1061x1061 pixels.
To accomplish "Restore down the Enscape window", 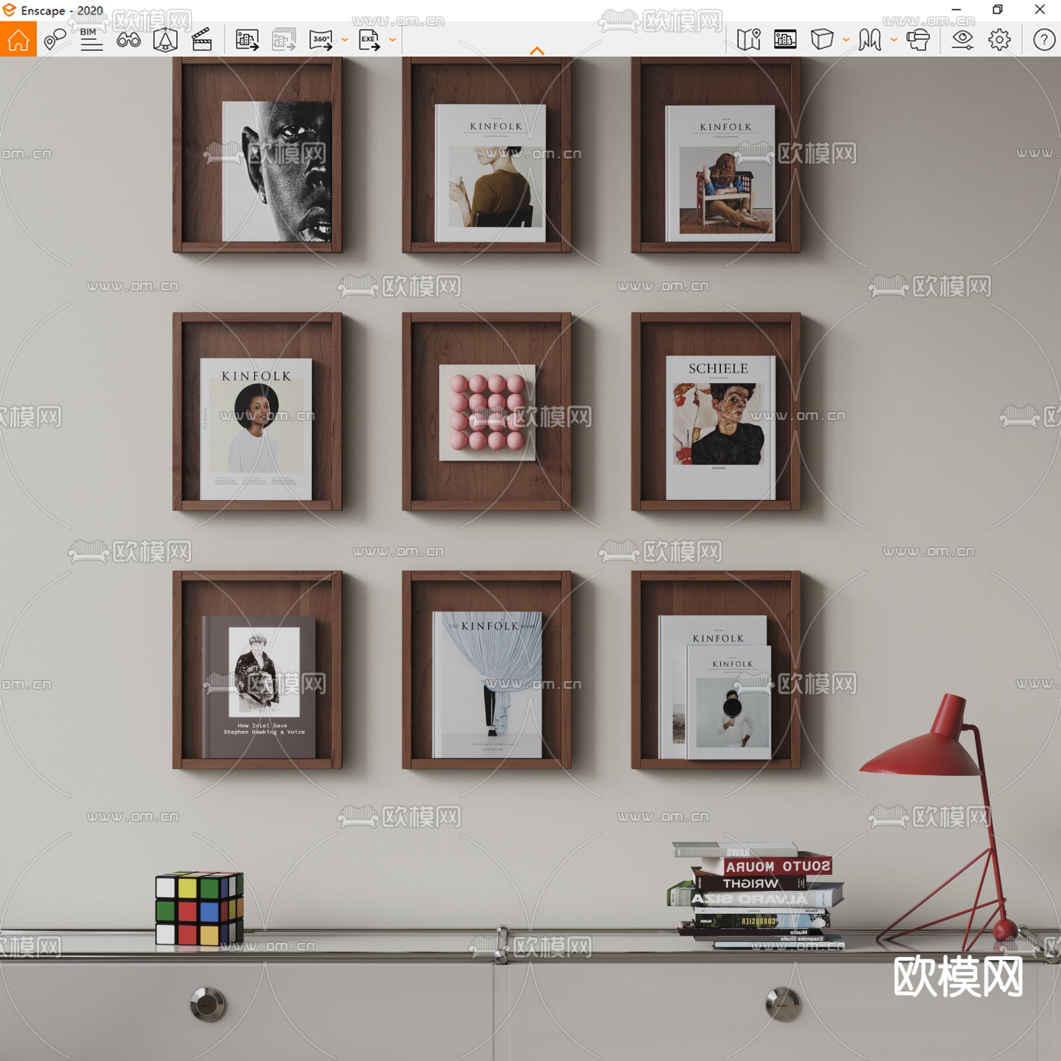I will (998, 10).
